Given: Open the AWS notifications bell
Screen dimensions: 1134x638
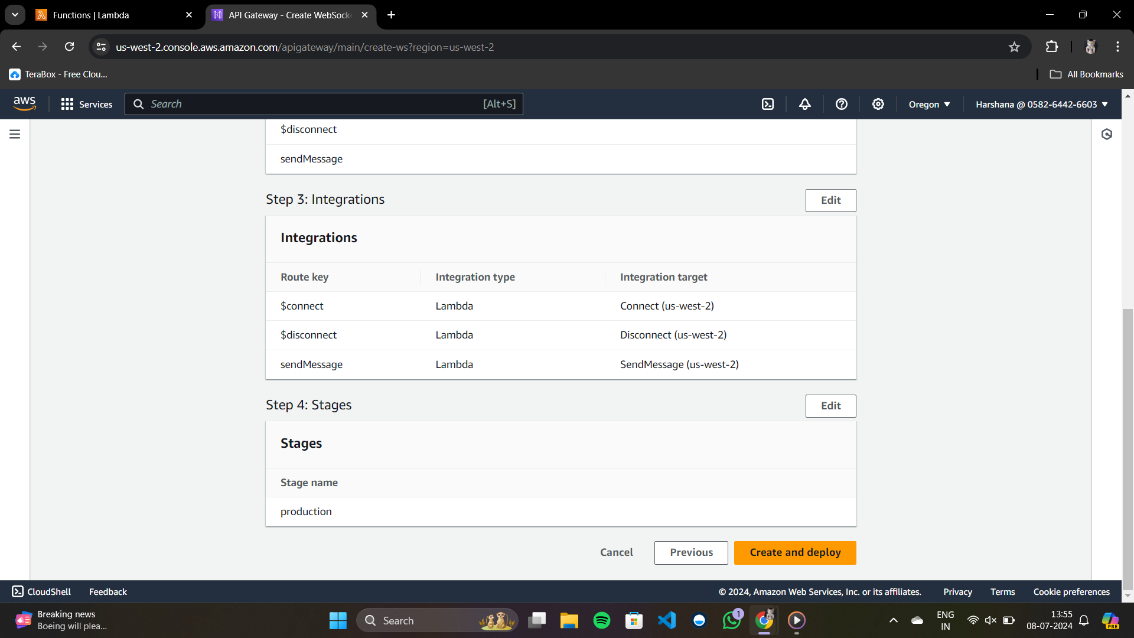Looking at the screenshot, I should (804, 105).
